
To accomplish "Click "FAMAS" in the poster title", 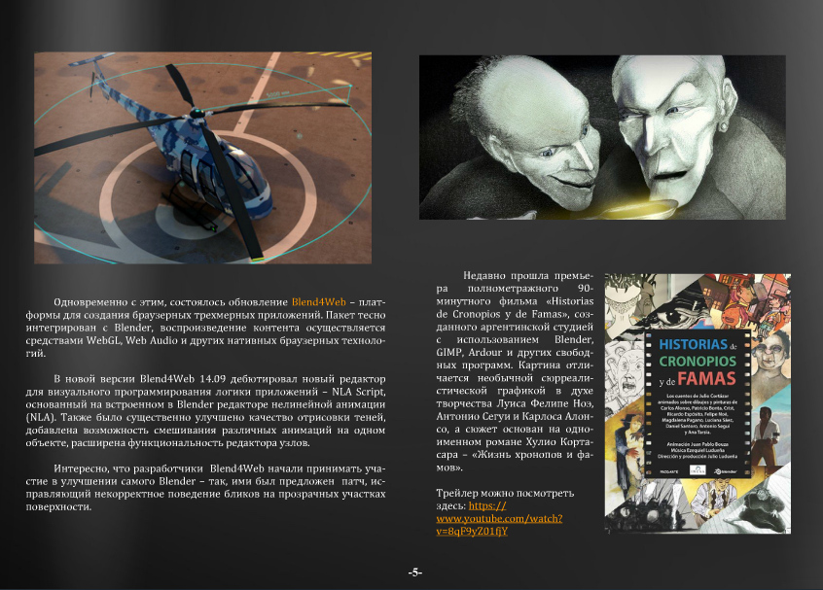I will coord(706,378).
